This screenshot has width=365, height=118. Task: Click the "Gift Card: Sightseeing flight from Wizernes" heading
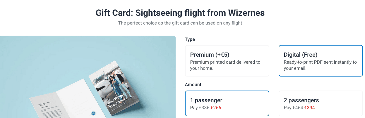point(180,13)
